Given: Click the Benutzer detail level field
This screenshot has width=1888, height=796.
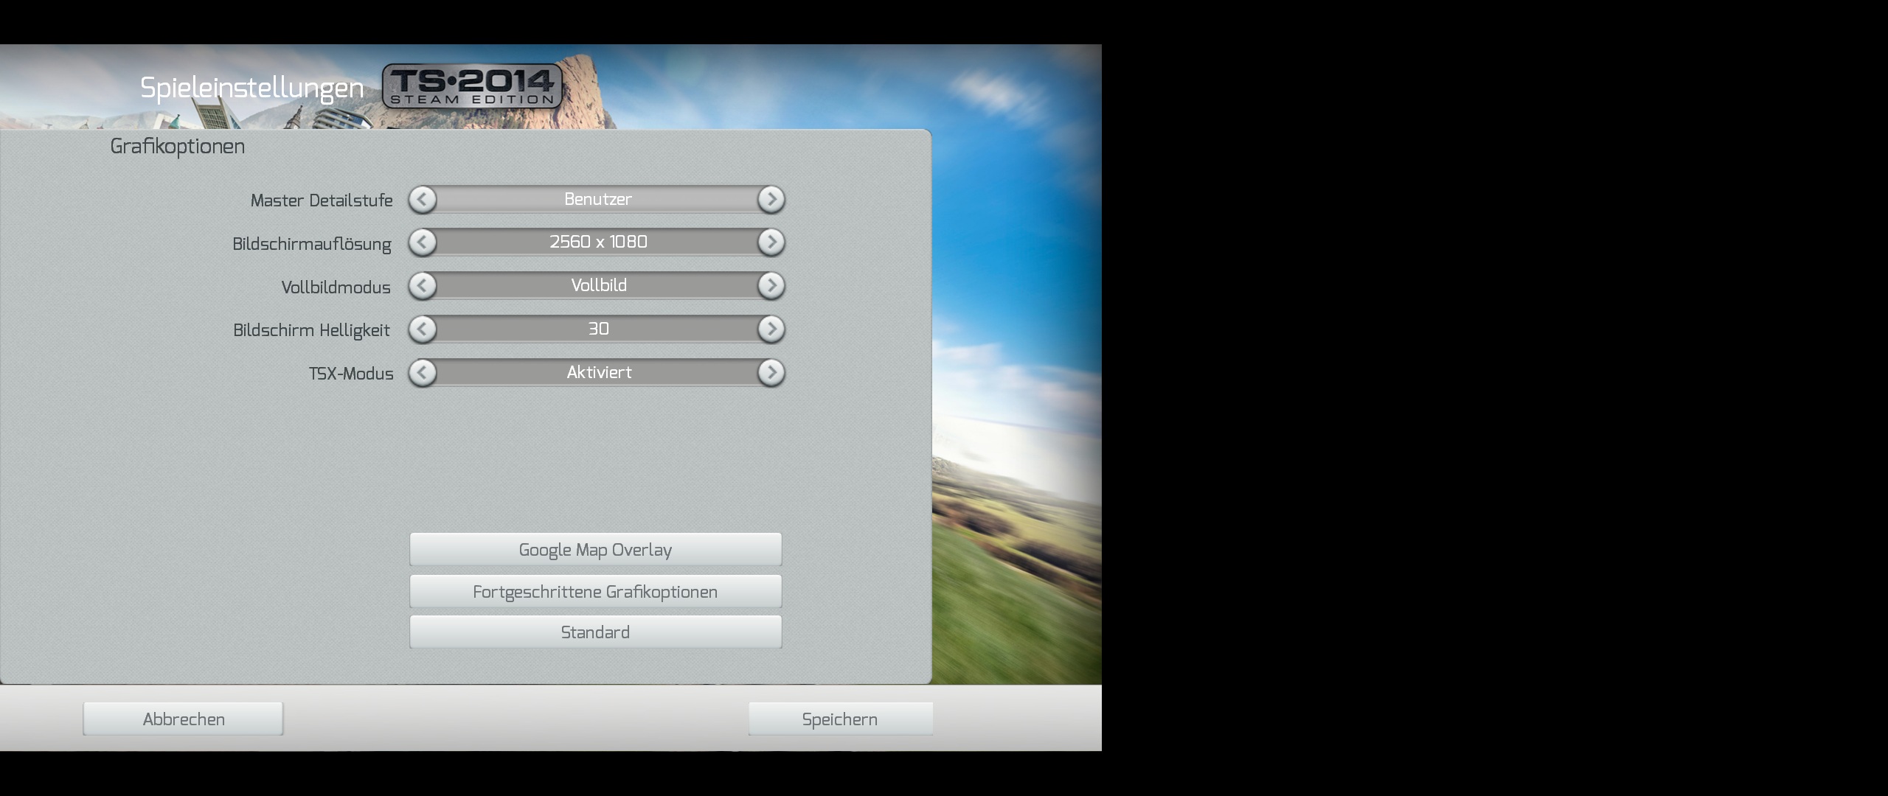Looking at the screenshot, I should pos(597,200).
